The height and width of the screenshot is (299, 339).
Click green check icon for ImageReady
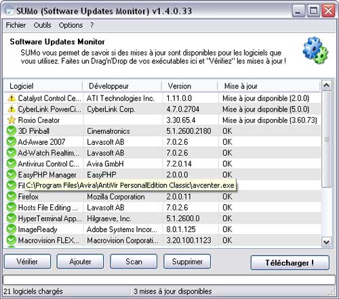pos(12,229)
